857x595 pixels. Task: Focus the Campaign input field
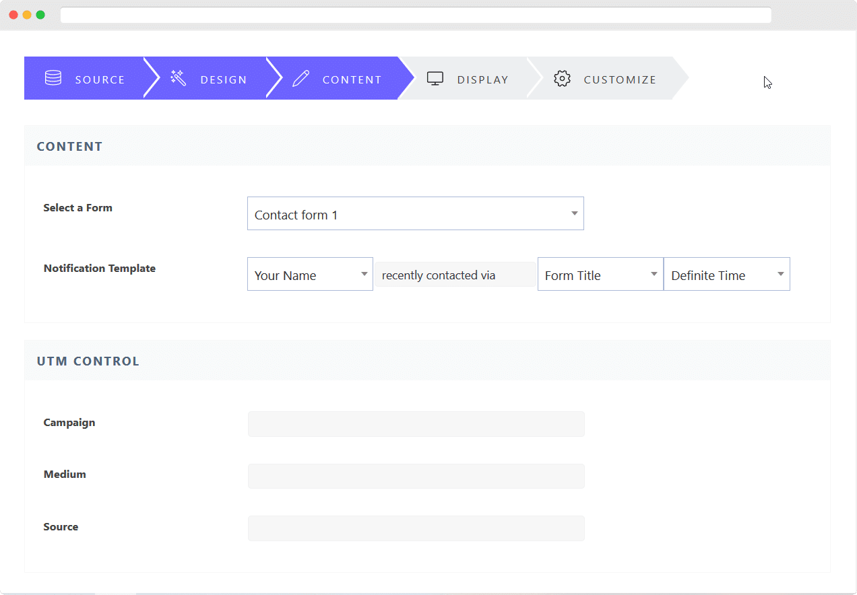point(416,424)
